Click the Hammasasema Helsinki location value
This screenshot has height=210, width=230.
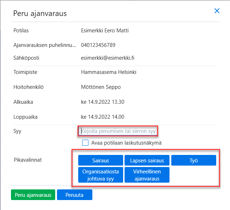coord(109,72)
